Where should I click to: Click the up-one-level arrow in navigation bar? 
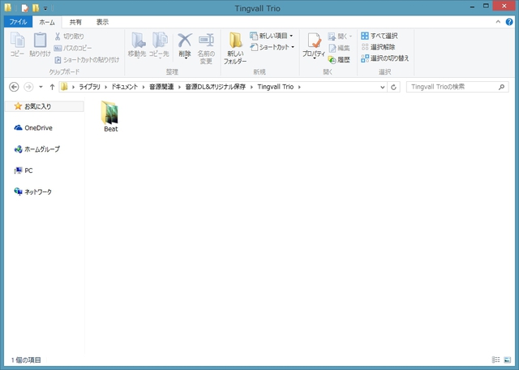52,87
